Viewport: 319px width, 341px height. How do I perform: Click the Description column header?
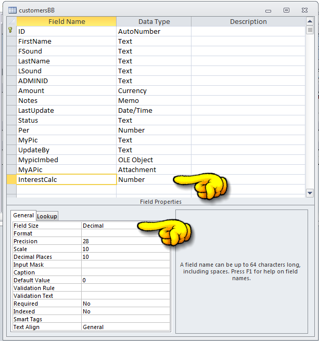(248, 21)
